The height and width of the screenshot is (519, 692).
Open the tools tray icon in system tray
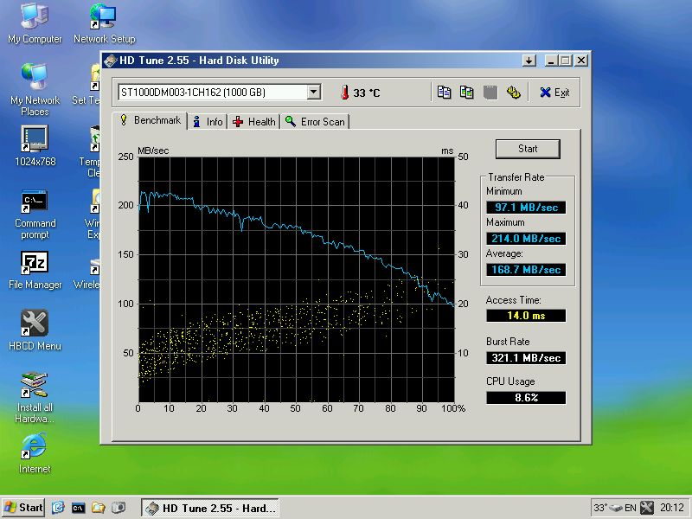pos(646,508)
